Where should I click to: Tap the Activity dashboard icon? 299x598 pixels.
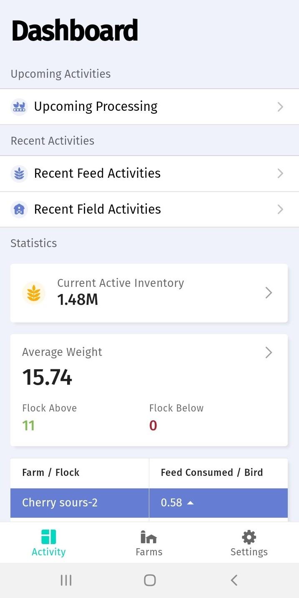(49, 537)
